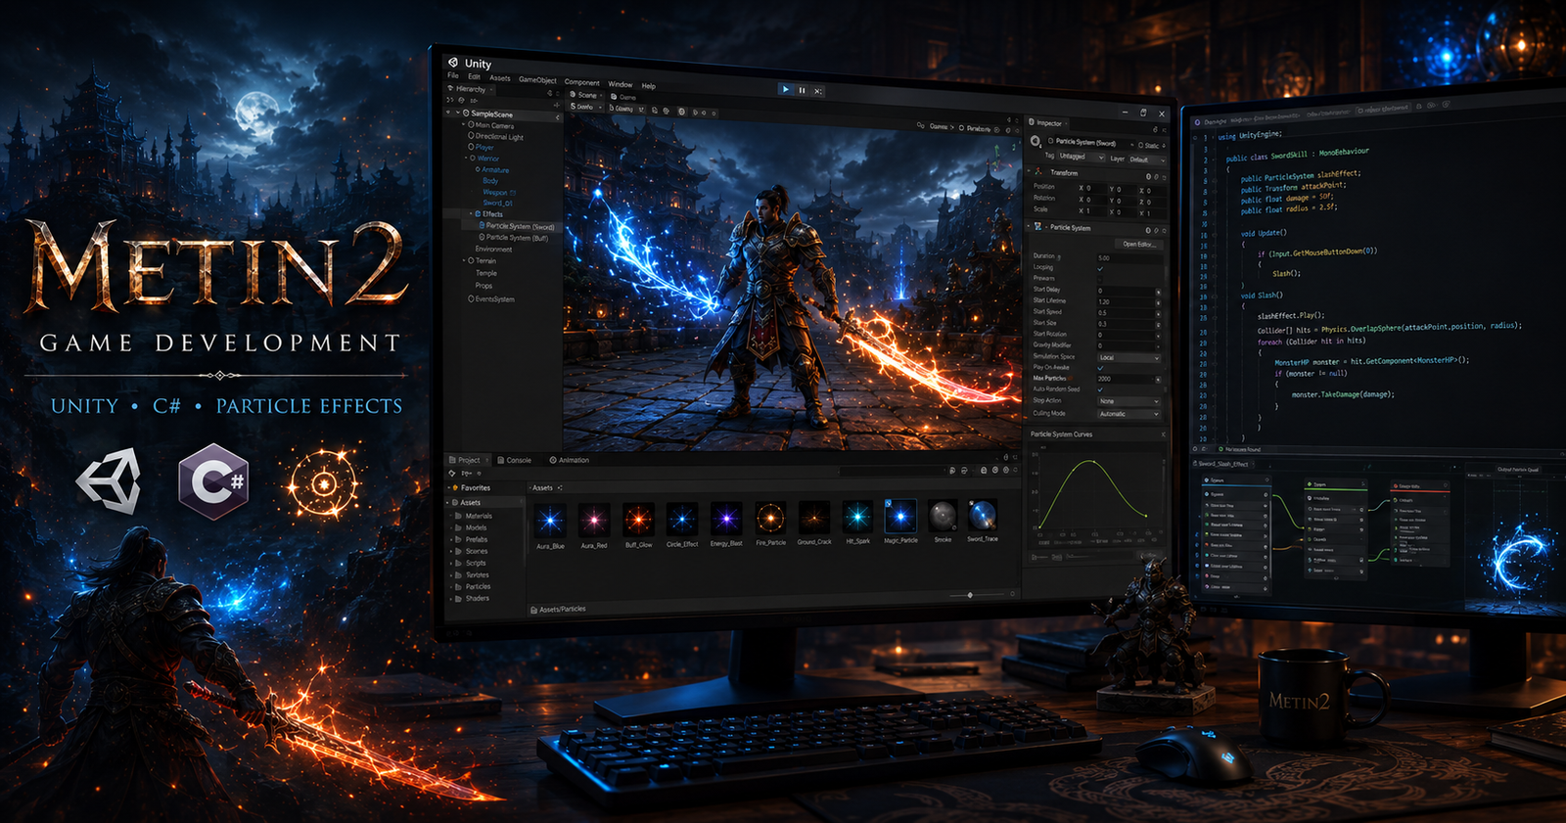Toggle the Auto Random Seed checkbox
This screenshot has width=1566, height=823.
pos(1100,389)
